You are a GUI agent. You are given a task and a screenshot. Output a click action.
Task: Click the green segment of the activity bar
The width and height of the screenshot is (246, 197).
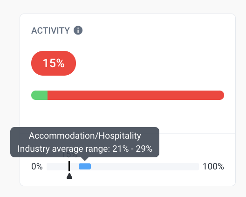click(40, 95)
